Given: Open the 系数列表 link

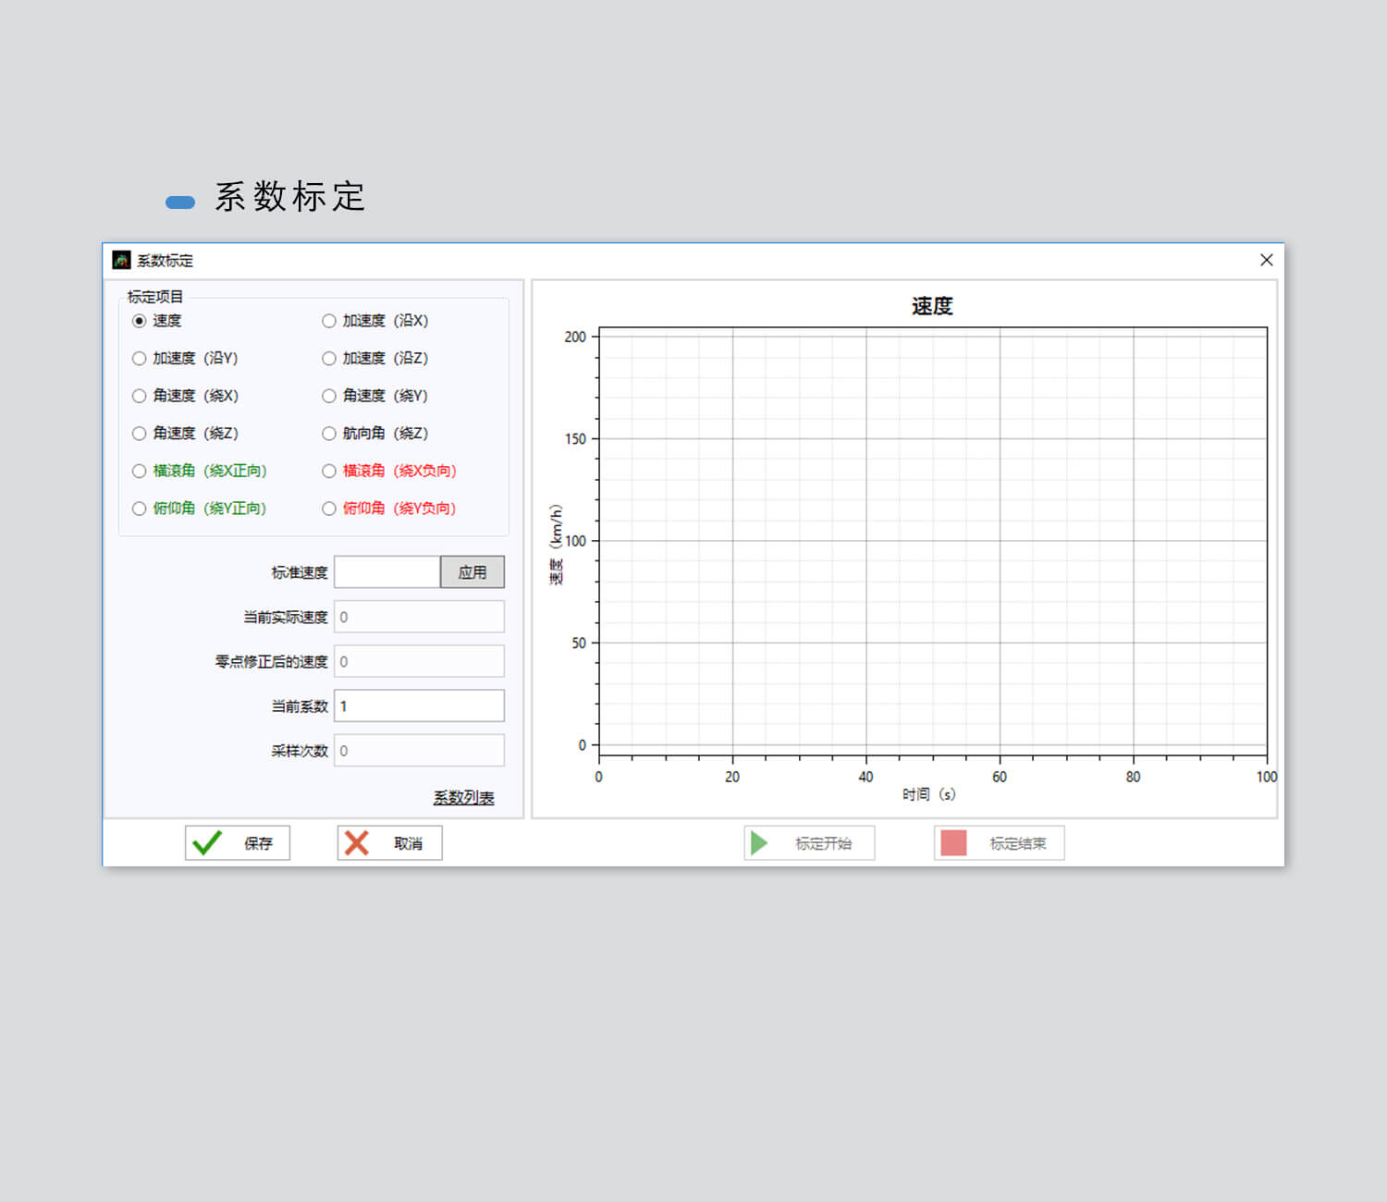Looking at the screenshot, I should pyautogui.click(x=463, y=797).
